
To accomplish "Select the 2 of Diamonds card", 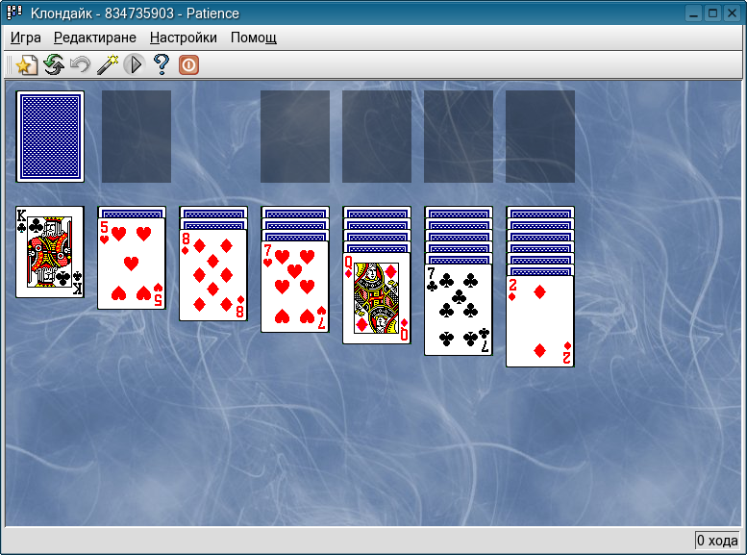I will [x=540, y=322].
